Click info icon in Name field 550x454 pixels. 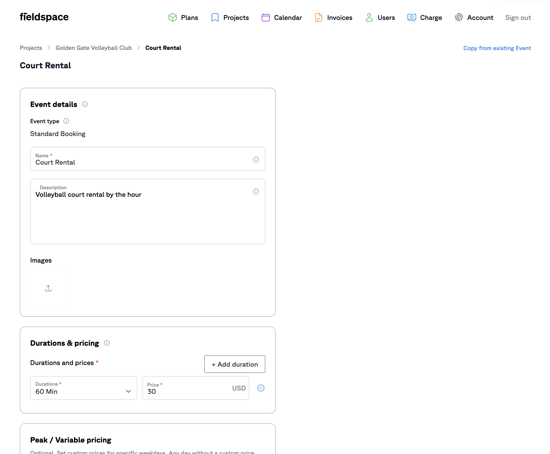click(x=256, y=160)
